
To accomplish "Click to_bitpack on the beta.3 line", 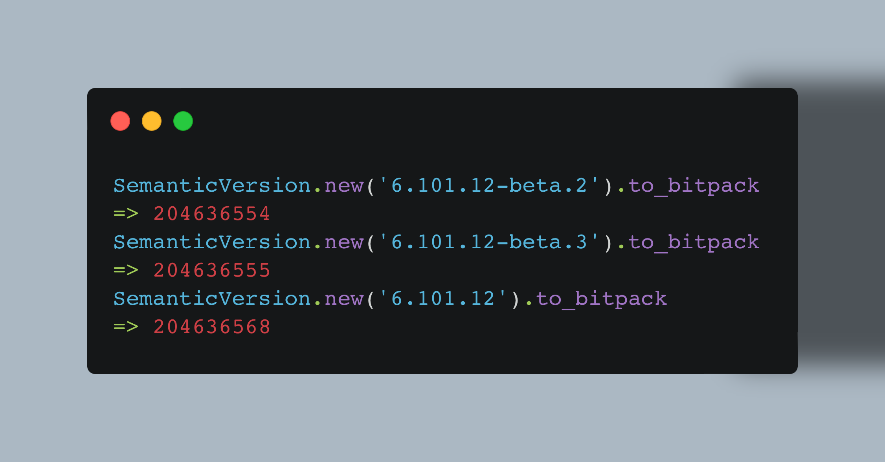I will coord(694,243).
